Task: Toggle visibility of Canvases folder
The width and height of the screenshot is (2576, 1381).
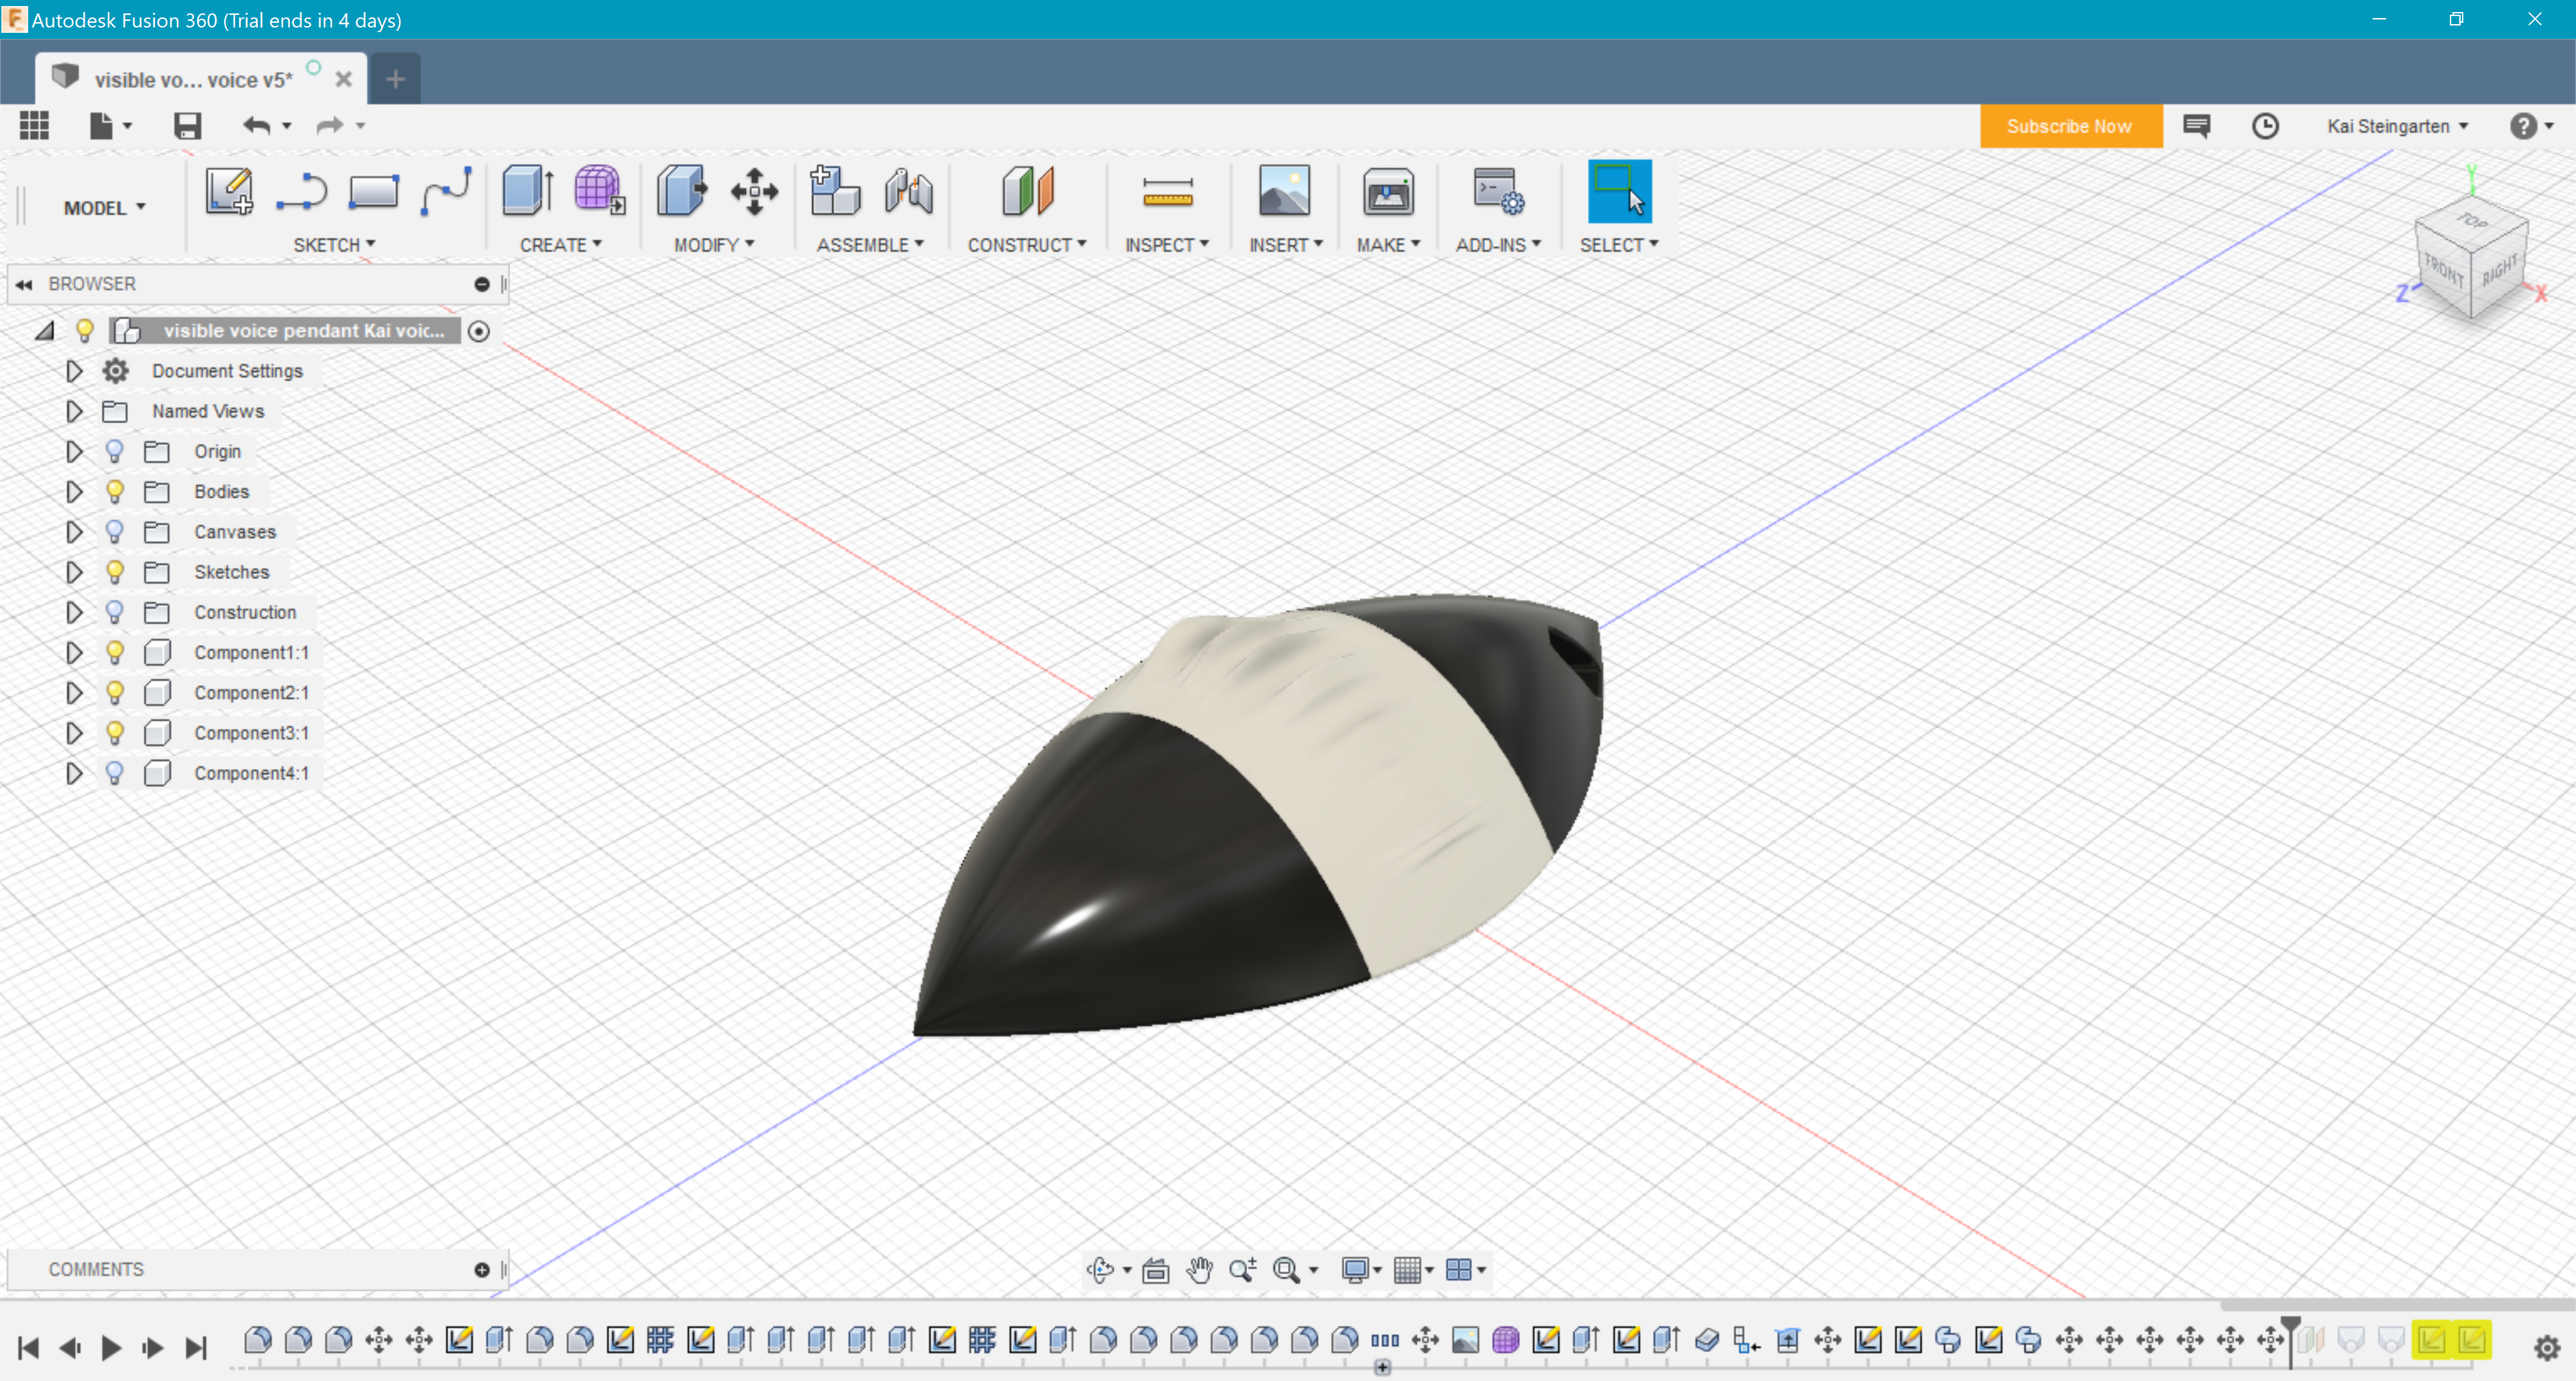Action: (114, 532)
